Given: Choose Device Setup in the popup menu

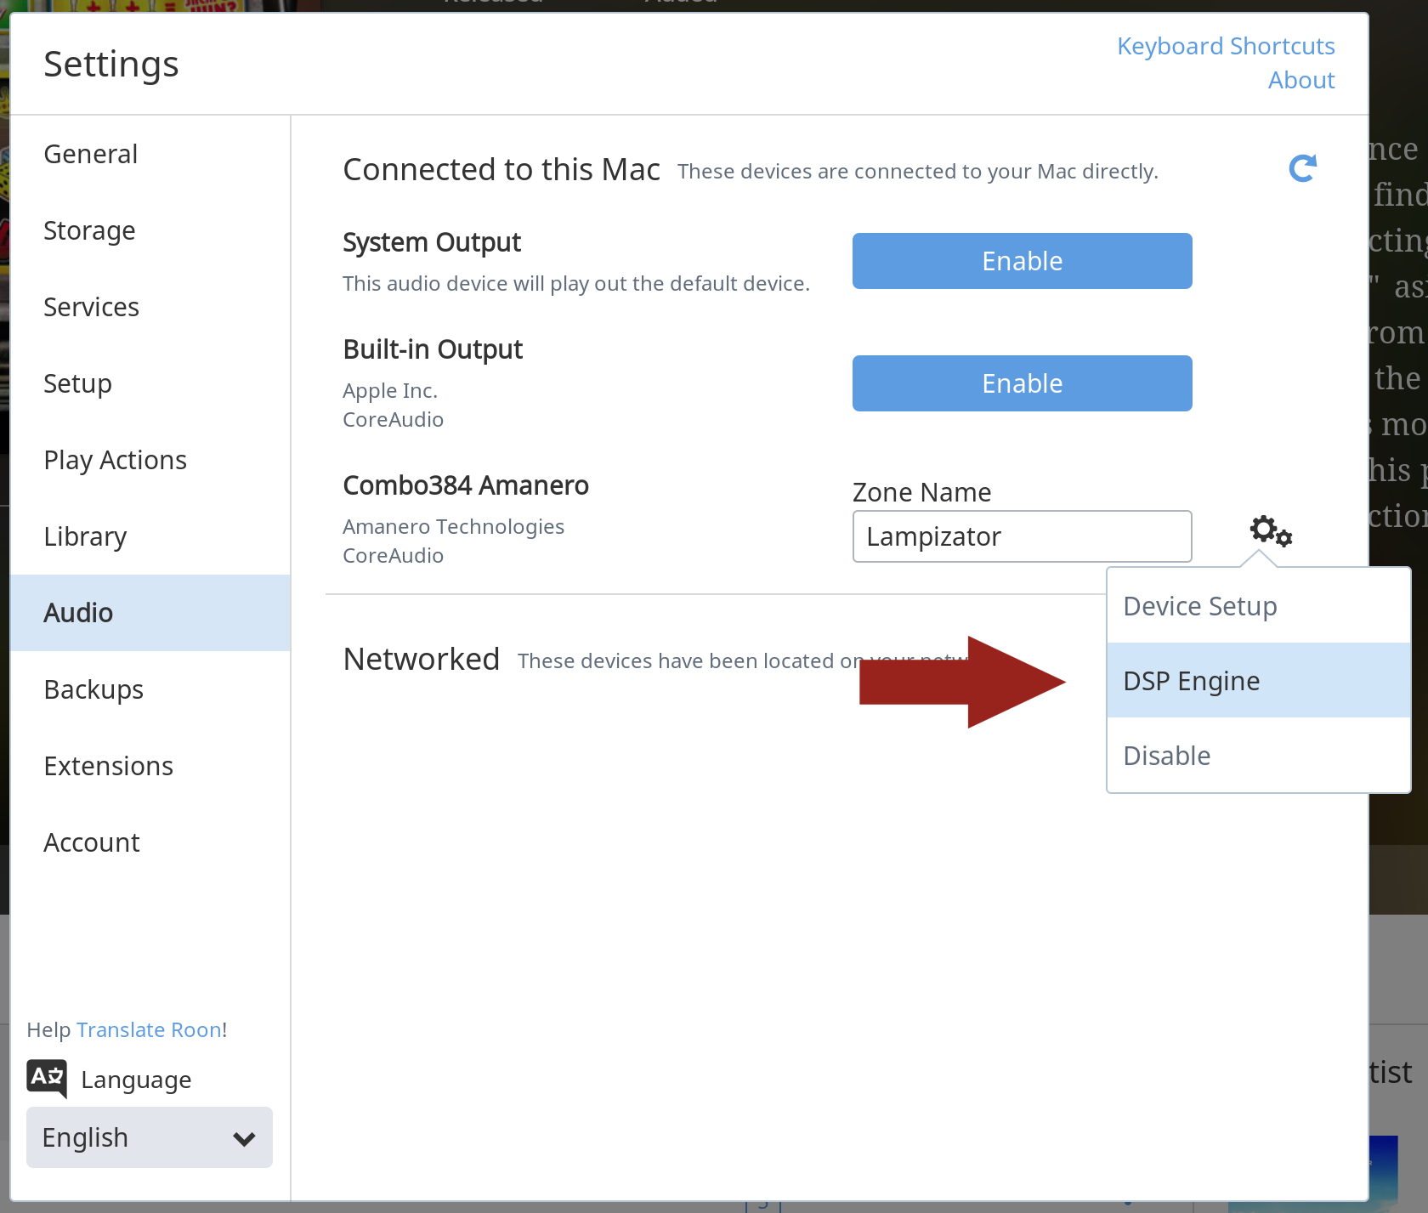Looking at the screenshot, I should tap(1258, 606).
